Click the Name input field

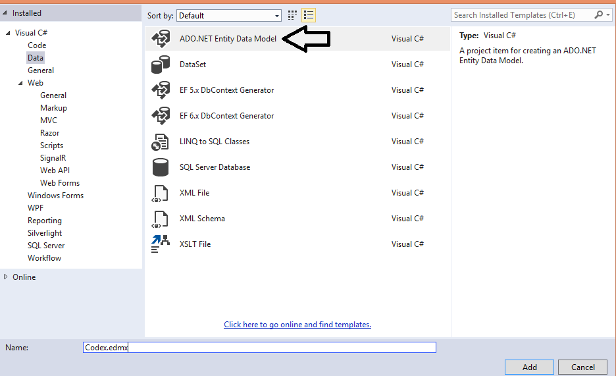click(259, 347)
